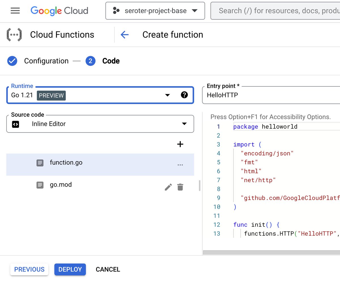Click the Inline Editor code icon
The height and width of the screenshot is (281, 340).
[x=16, y=124]
